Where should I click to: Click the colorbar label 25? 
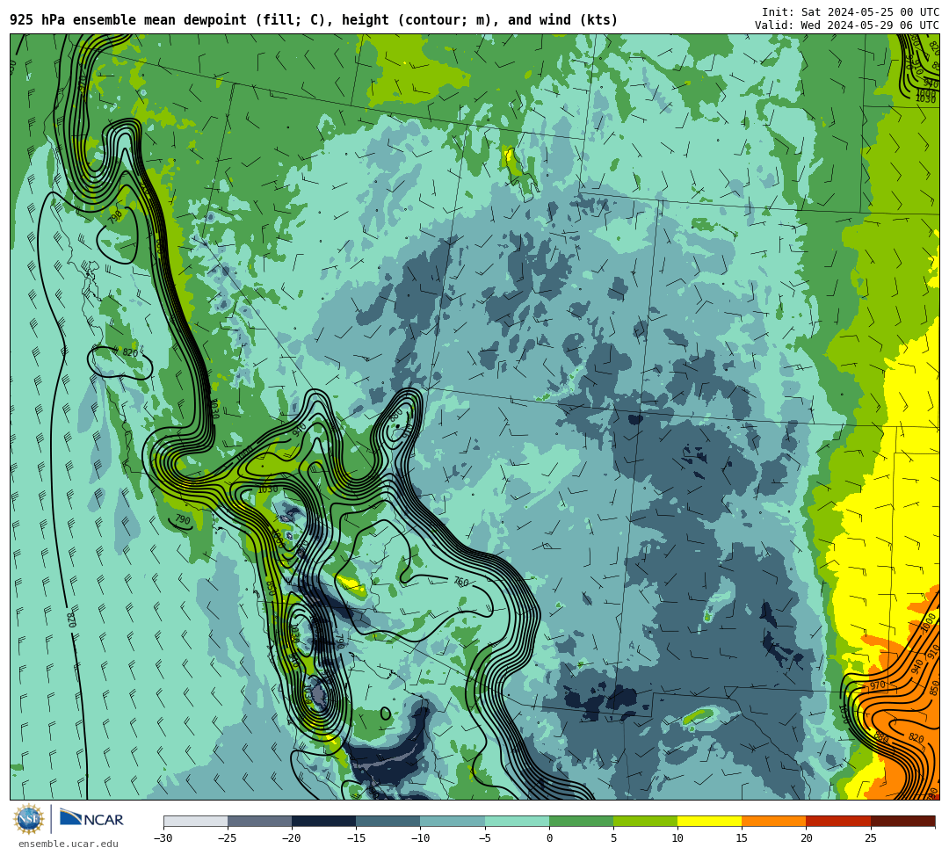pyautogui.click(x=870, y=838)
